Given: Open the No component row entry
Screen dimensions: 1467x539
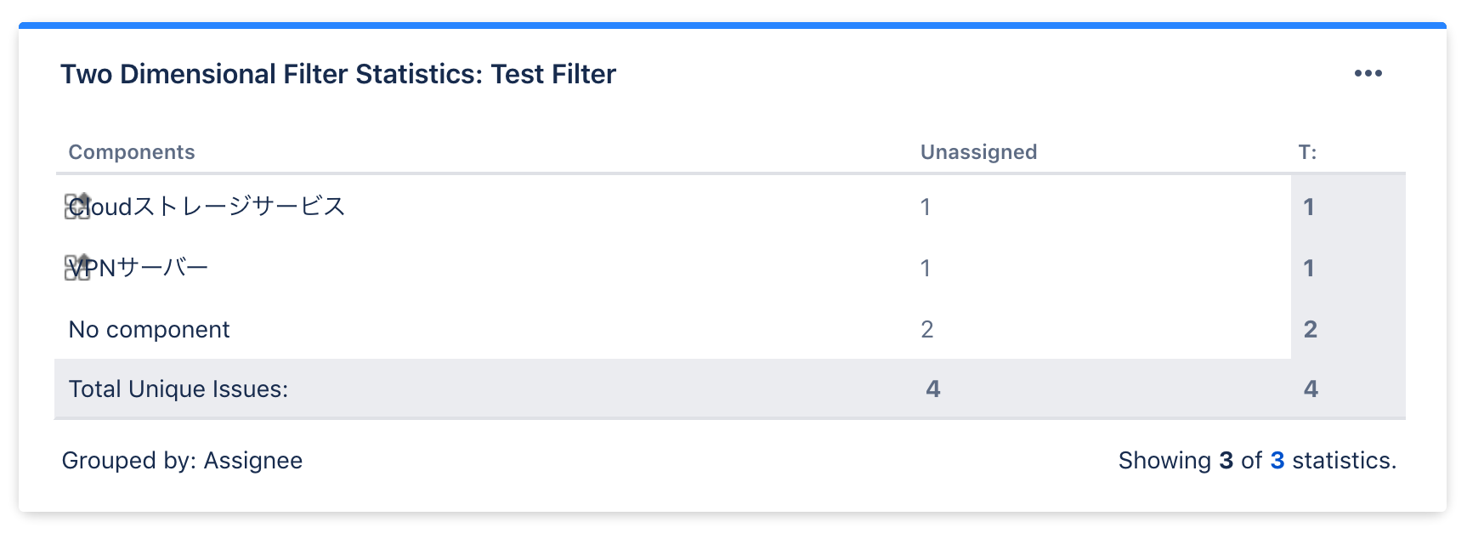Looking at the screenshot, I should pyautogui.click(x=149, y=329).
